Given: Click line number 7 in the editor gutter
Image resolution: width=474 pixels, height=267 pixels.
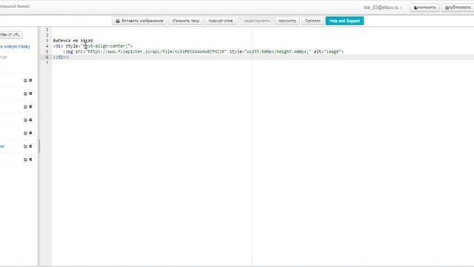Looking at the screenshot, I should [47, 62].
